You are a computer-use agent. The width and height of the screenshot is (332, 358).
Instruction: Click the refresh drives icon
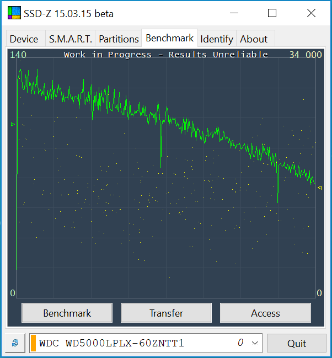15,343
